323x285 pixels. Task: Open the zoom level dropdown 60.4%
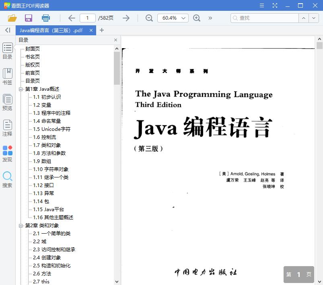tap(173, 18)
